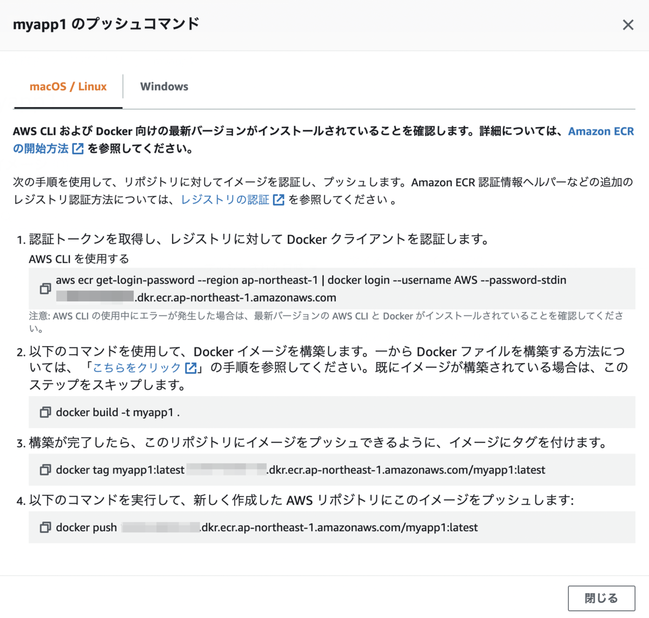Copy the aws ecr get-login-password command
The width and height of the screenshot is (649, 618).
[45, 289]
